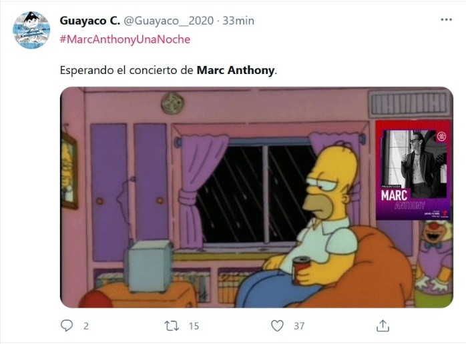Open the three-dot more options menu

pyautogui.click(x=446, y=20)
